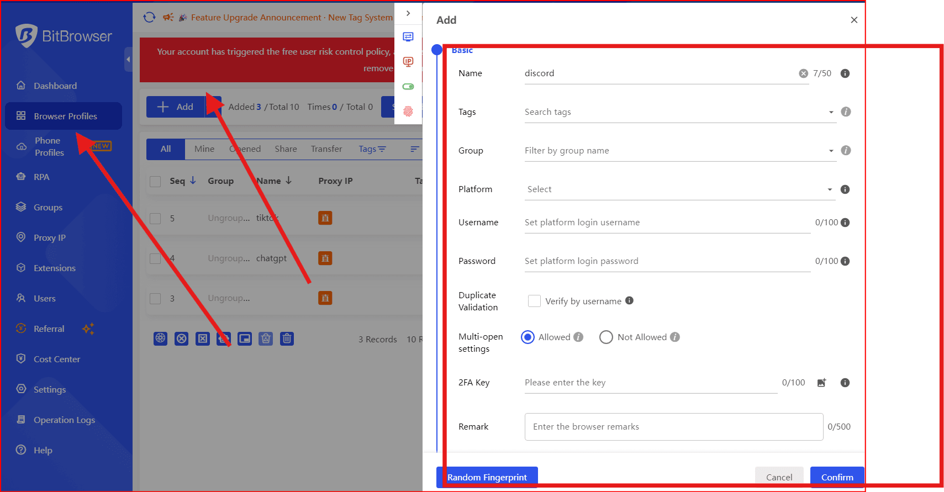Click the IP location icon in side strip
The image size is (944, 492).
click(408, 62)
